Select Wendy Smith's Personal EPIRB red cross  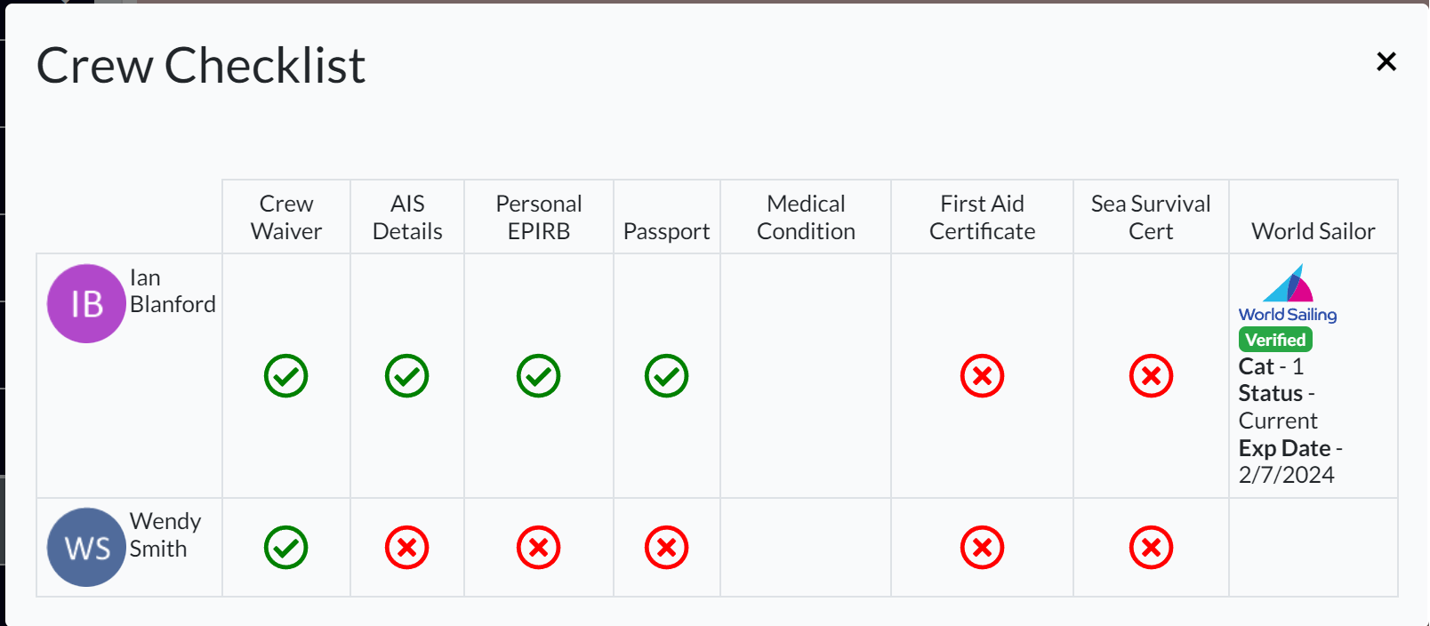tap(539, 548)
